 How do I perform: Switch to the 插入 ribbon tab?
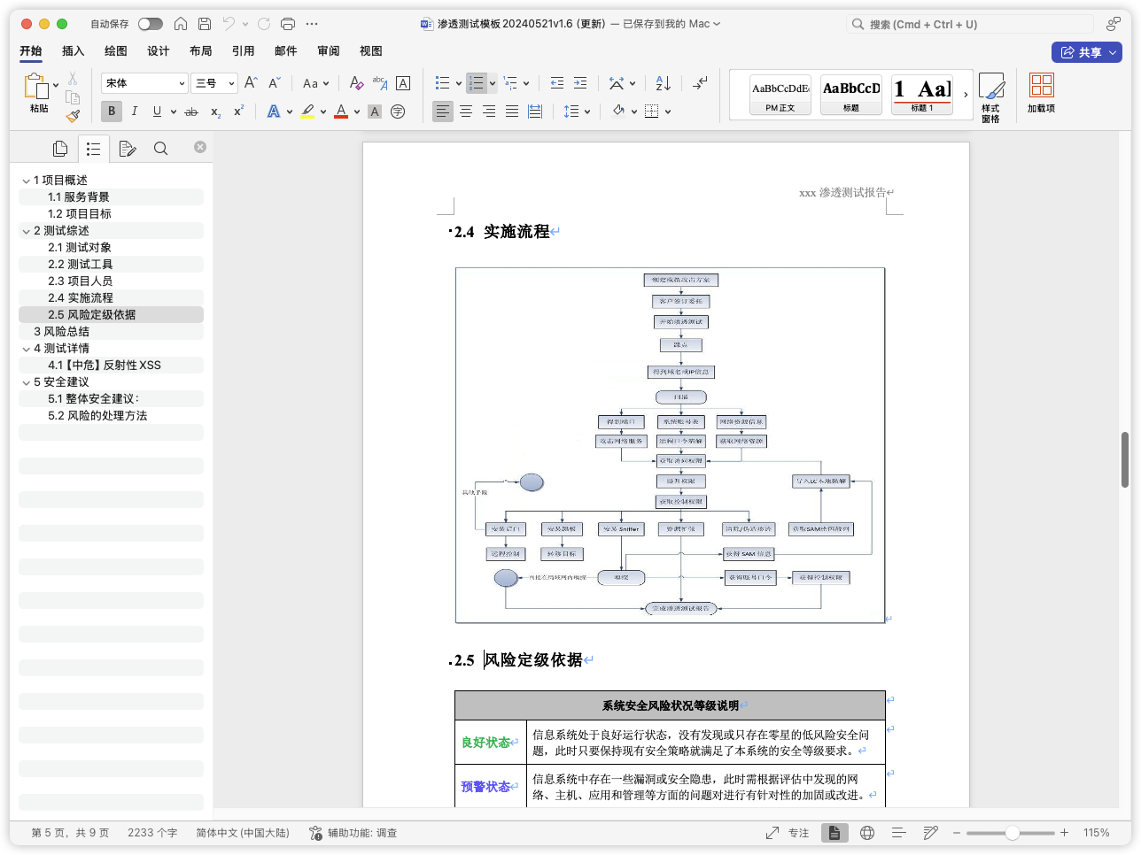tap(73, 51)
